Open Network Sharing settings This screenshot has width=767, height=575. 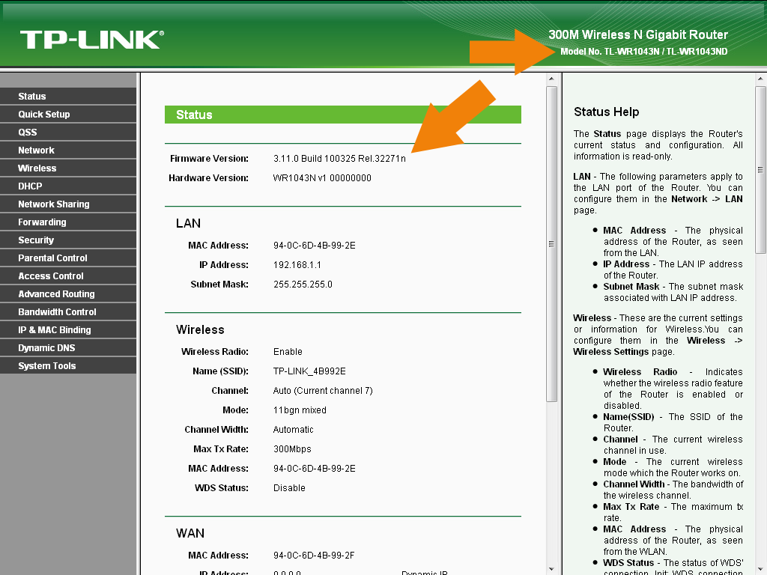point(68,204)
